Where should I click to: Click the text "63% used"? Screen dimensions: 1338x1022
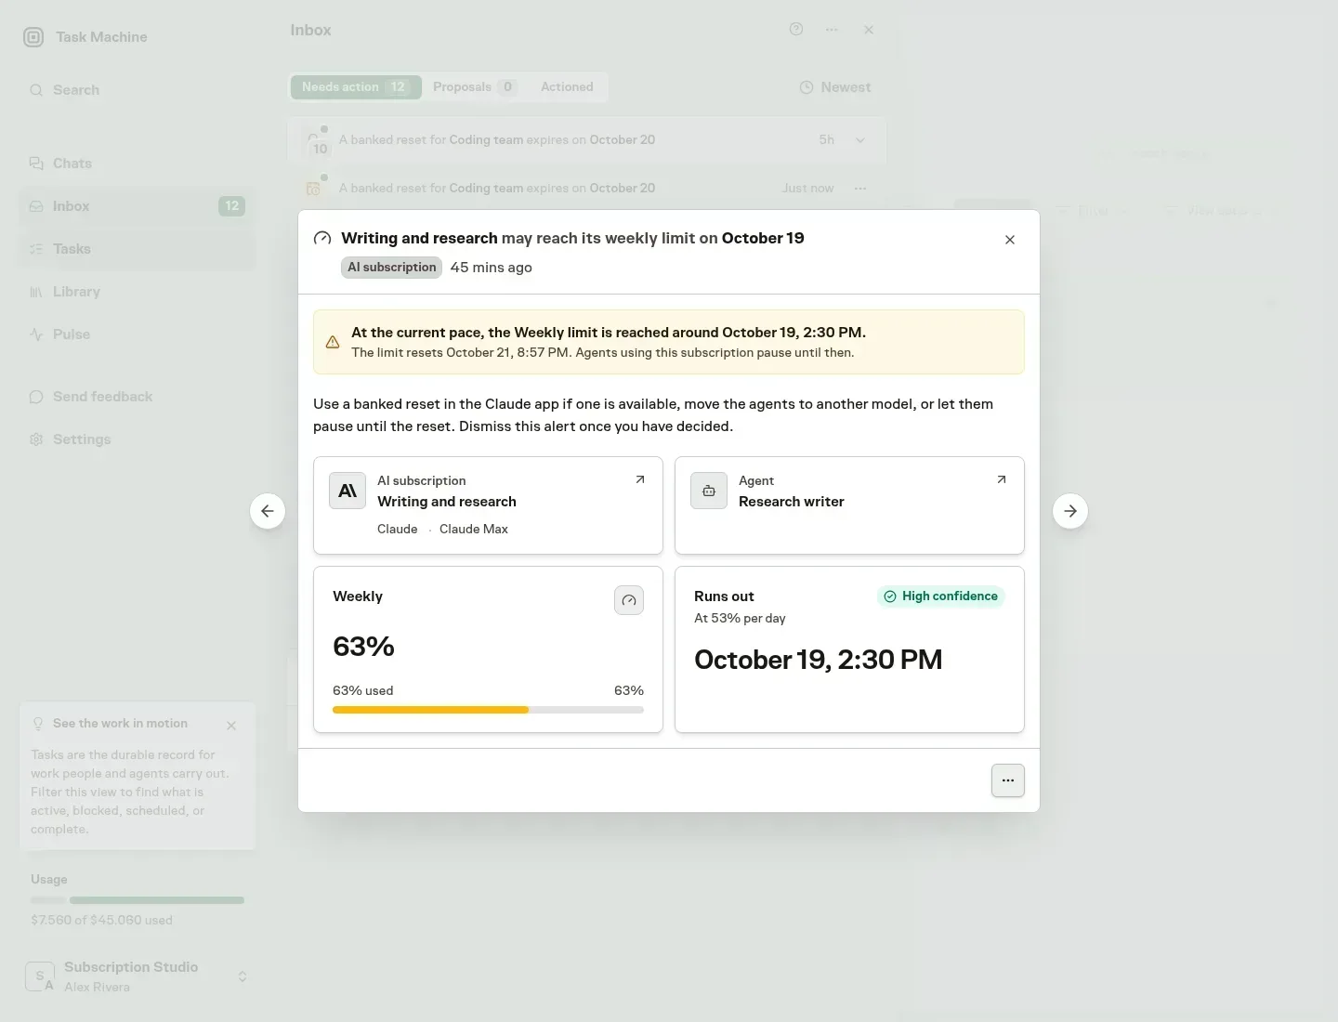click(362, 691)
